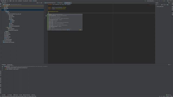This screenshot has height=97, width=173.
Task: Open Add Configuration run dropdown
Action: coord(150,1)
